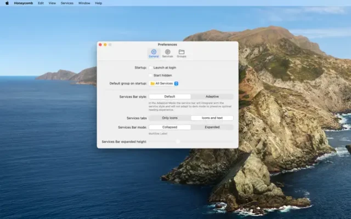Click the Preferences window title bar
Screen dimensions: 351x219
pos(167,44)
